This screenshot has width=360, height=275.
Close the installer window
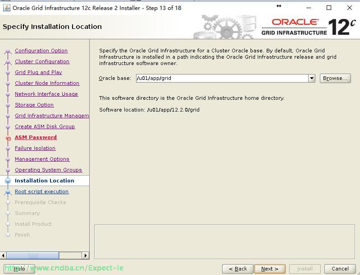[x=350, y=8]
